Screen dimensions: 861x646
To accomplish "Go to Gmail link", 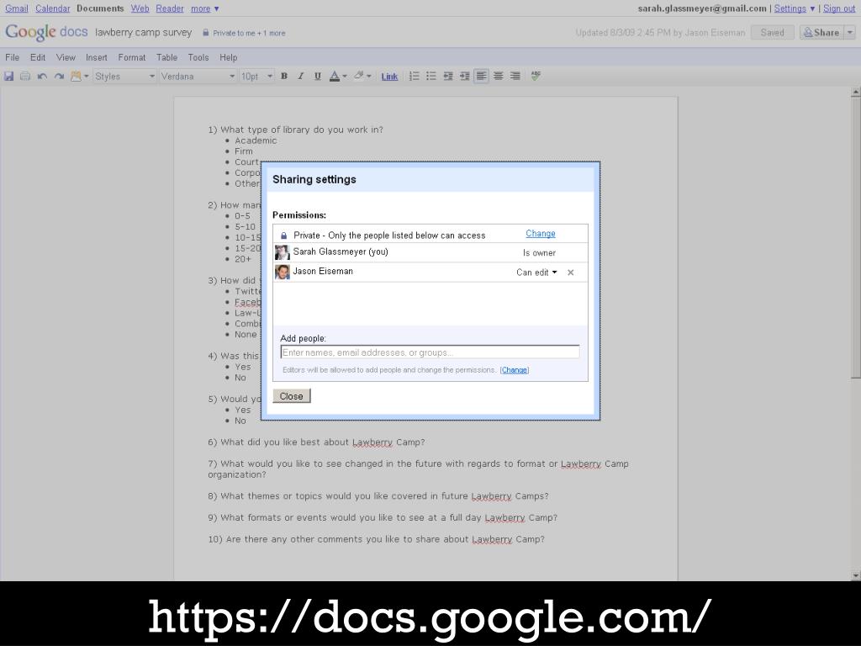I will tap(17, 8).
